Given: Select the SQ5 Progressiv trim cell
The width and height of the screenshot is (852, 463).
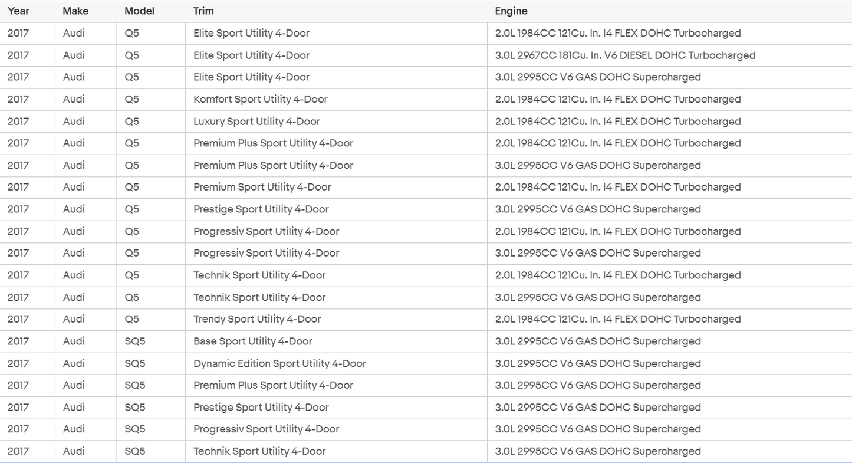Looking at the screenshot, I should (x=337, y=429).
